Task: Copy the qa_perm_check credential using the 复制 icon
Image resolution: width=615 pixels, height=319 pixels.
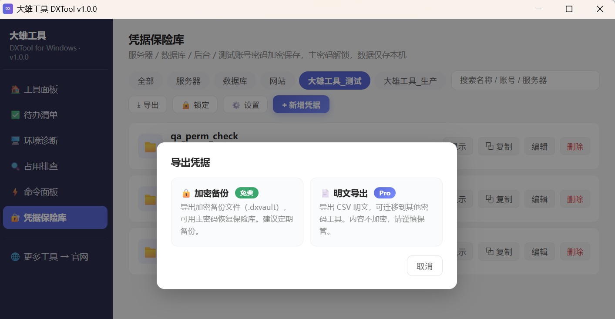Action: pos(490,146)
